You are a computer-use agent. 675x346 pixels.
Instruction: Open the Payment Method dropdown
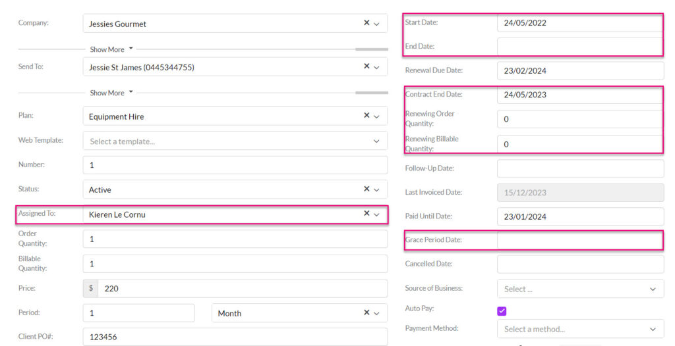click(580, 329)
